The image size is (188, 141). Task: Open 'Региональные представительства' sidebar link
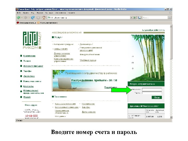coord(33,92)
